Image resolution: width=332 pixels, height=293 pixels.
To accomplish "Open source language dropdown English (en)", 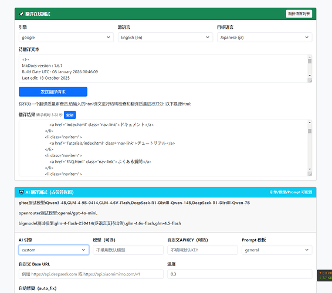I will click(165, 38).
